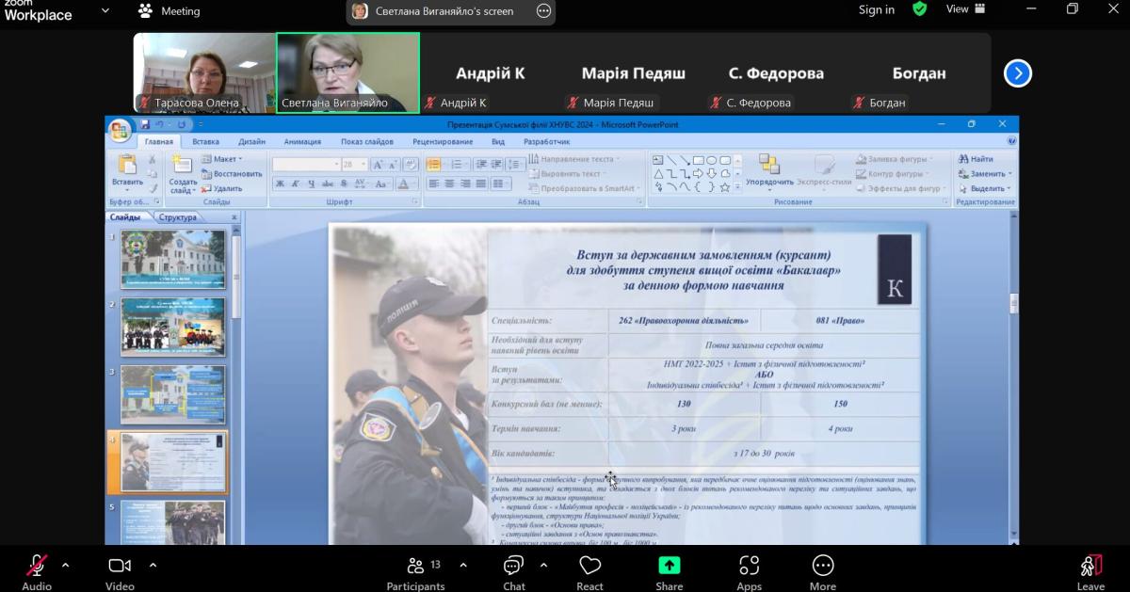Click the bulleted list icon
Image resolution: width=1130 pixels, height=592 pixels.
[434, 164]
